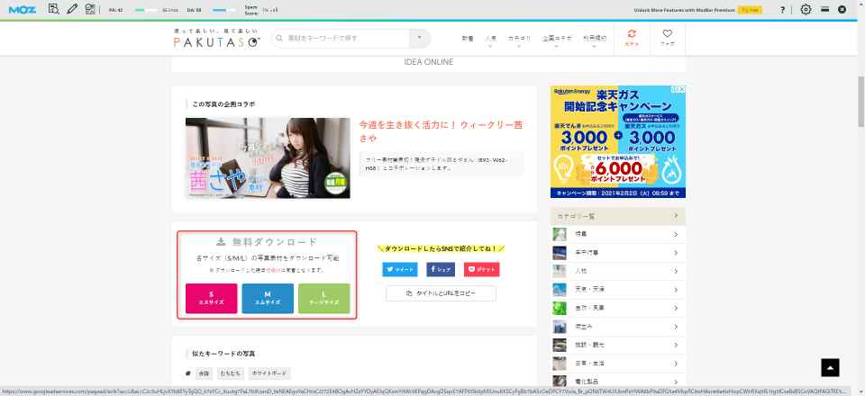The width and height of the screenshot is (865, 396).
Task: Click the Spam Score label in MozBar
Action: pos(251,9)
